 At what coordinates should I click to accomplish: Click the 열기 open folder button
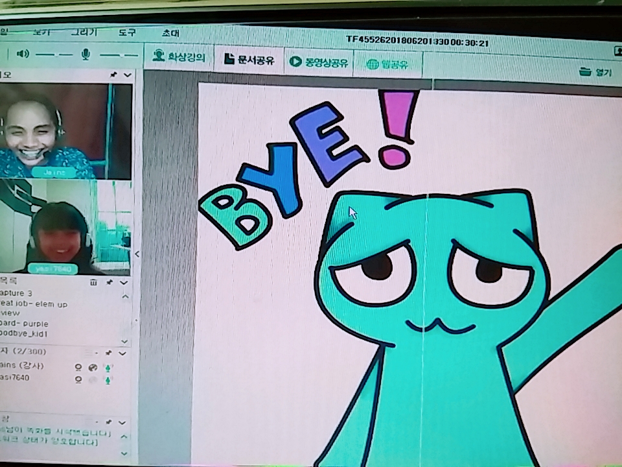coord(595,71)
